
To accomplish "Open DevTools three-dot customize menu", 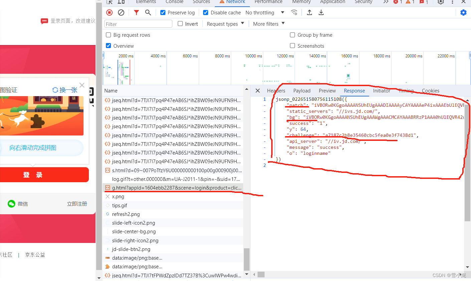I will (453, 2).
